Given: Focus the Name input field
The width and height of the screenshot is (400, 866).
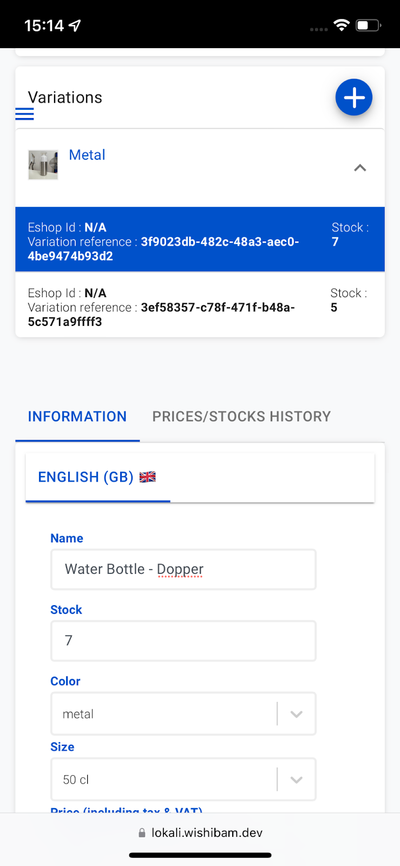Looking at the screenshot, I should coord(183,569).
